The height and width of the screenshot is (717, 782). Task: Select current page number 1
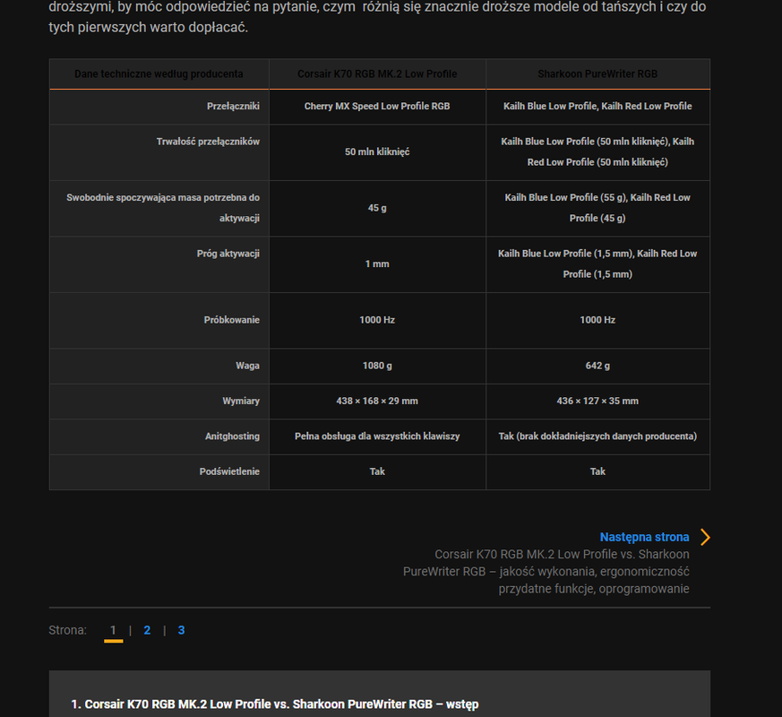113,630
